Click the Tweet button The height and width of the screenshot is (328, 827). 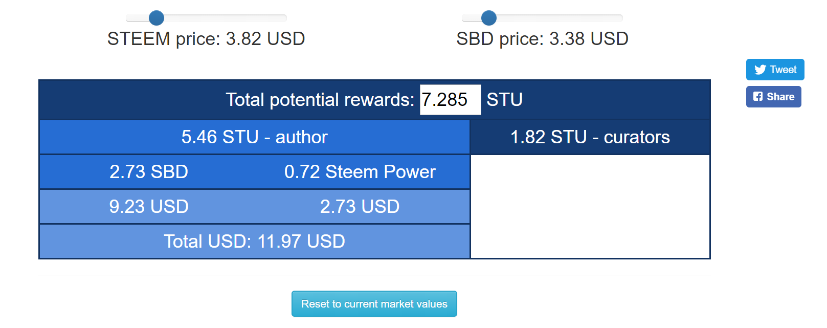pyautogui.click(x=775, y=70)
